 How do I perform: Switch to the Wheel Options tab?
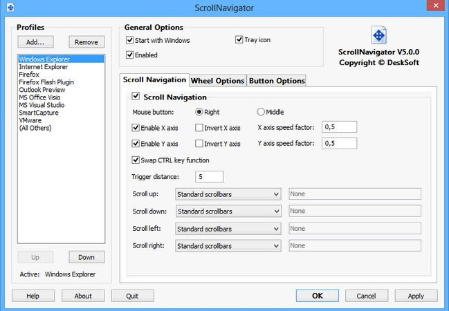218,81
